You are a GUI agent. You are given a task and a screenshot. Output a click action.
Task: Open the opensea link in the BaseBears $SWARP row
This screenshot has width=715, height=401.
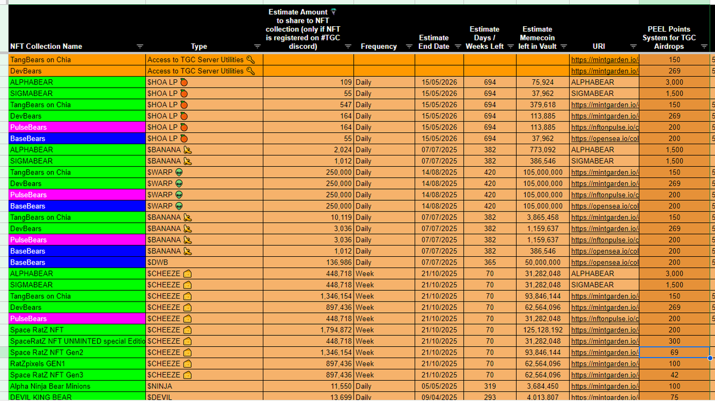click(605, 206)
